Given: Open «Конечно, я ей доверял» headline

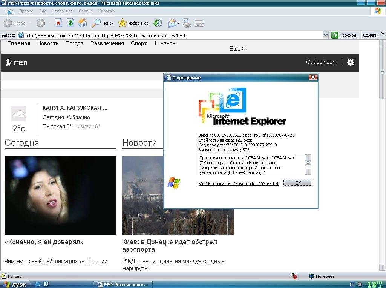Looking at the screenshot, I should pyautogui.click(x=44, y=242).
